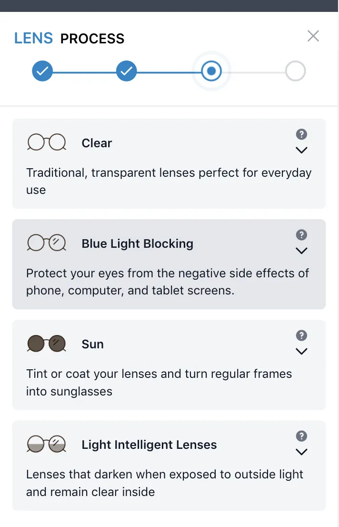Screen dimensions: 339x527
Task: Click the blue light glasses icon
Action: click(46, 243)
